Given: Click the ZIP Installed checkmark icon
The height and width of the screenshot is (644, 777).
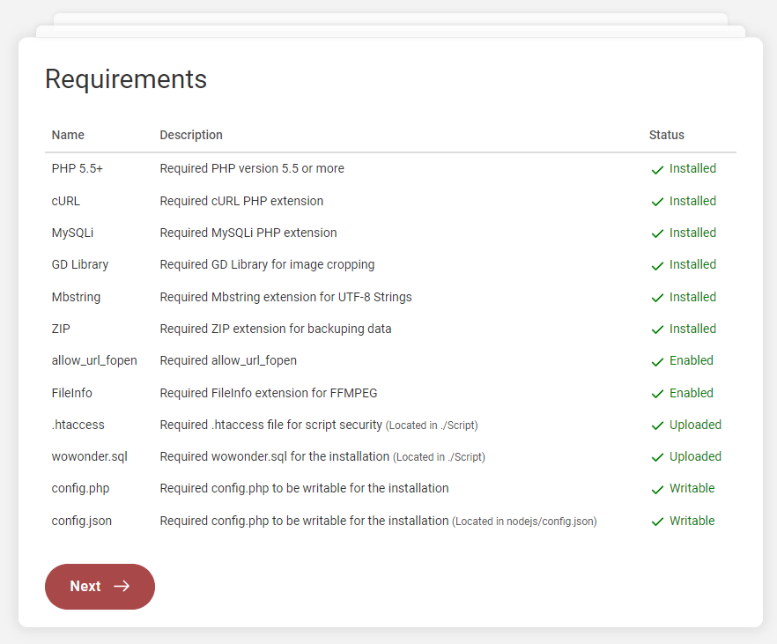Looking at the screenshot, I should point(657,329).
